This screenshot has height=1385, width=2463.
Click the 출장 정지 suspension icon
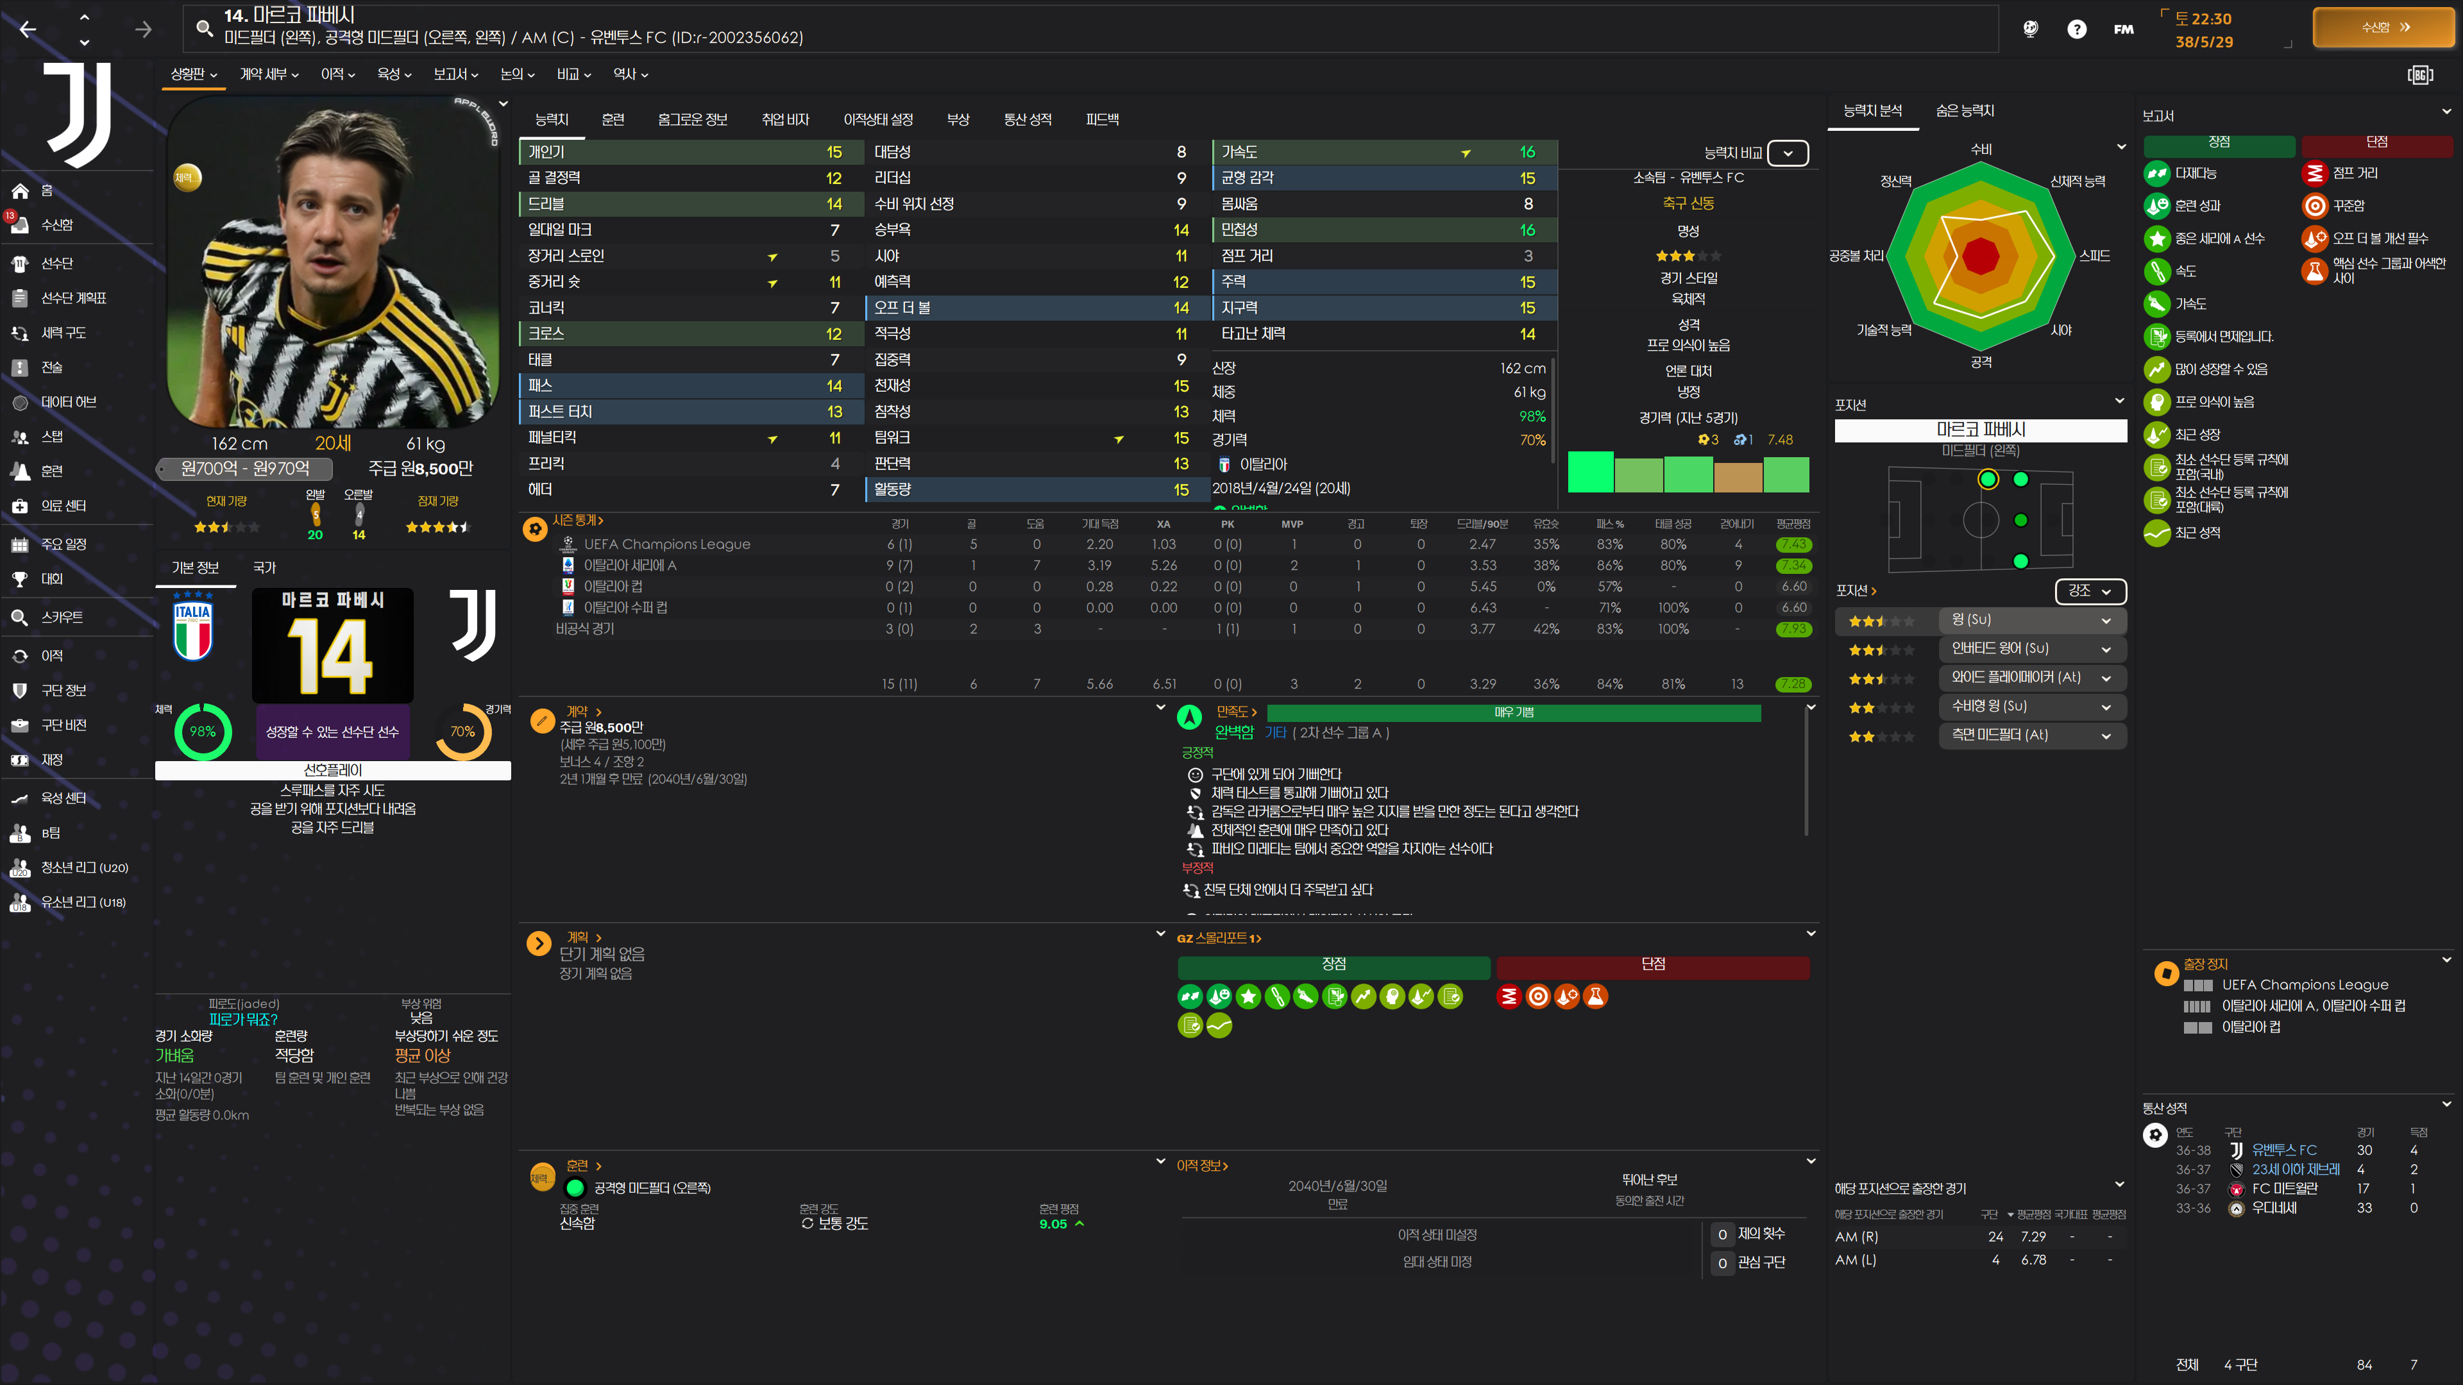click(2165, 973)
